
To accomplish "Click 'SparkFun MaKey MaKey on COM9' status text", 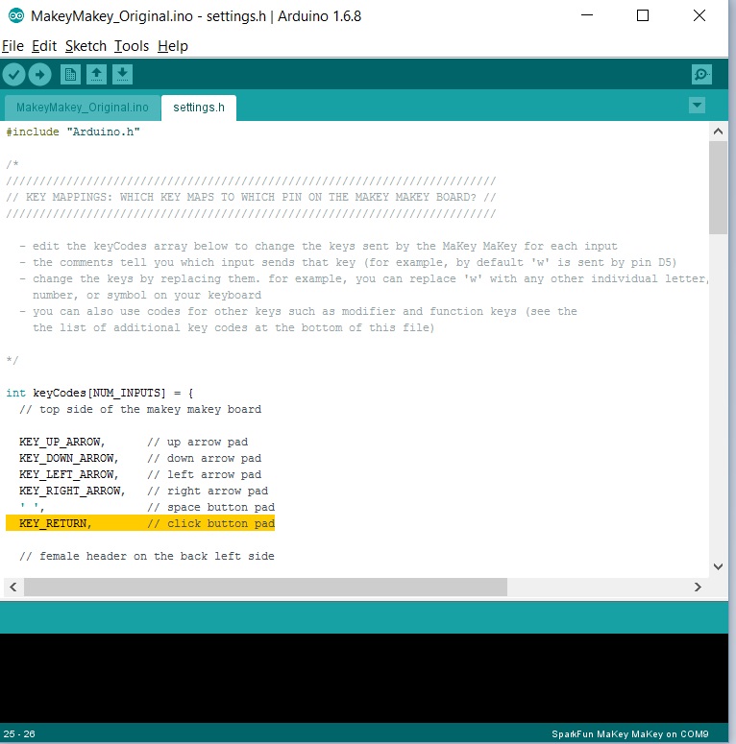I will [x=629, y=733].
